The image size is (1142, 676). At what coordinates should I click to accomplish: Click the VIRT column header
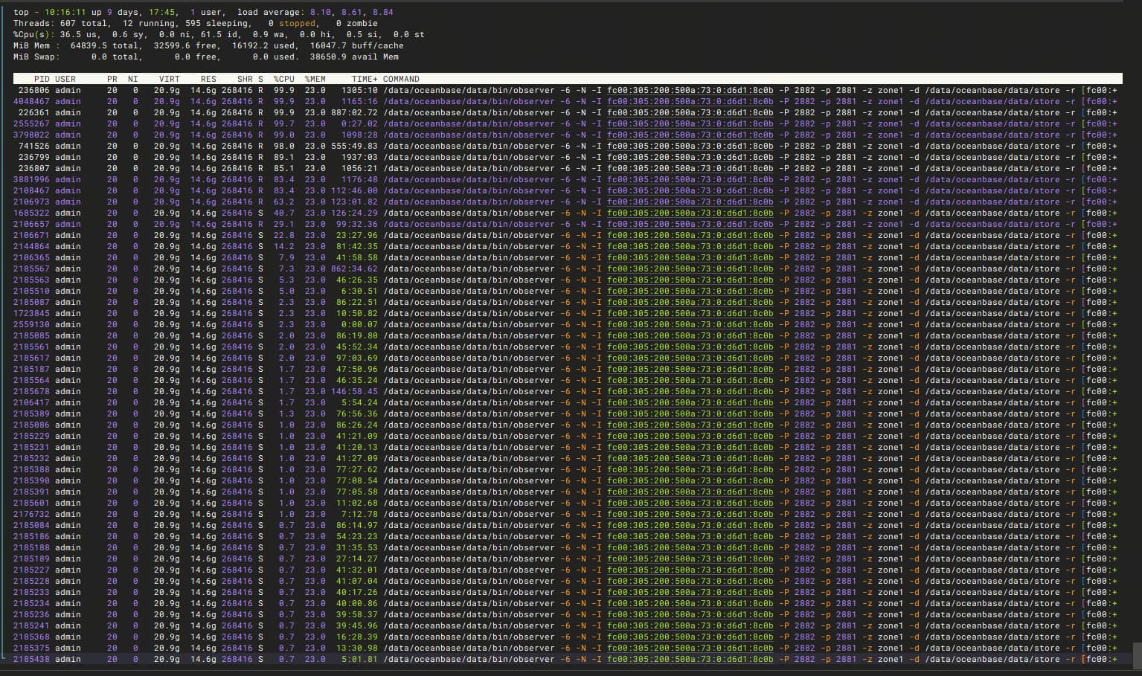[169, 79]
